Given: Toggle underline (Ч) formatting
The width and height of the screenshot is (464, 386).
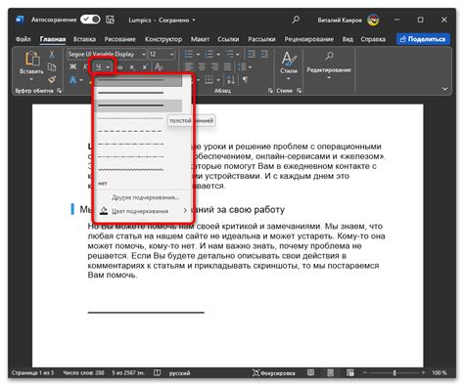Looking at the screenshot, I should tap(98, 67).
